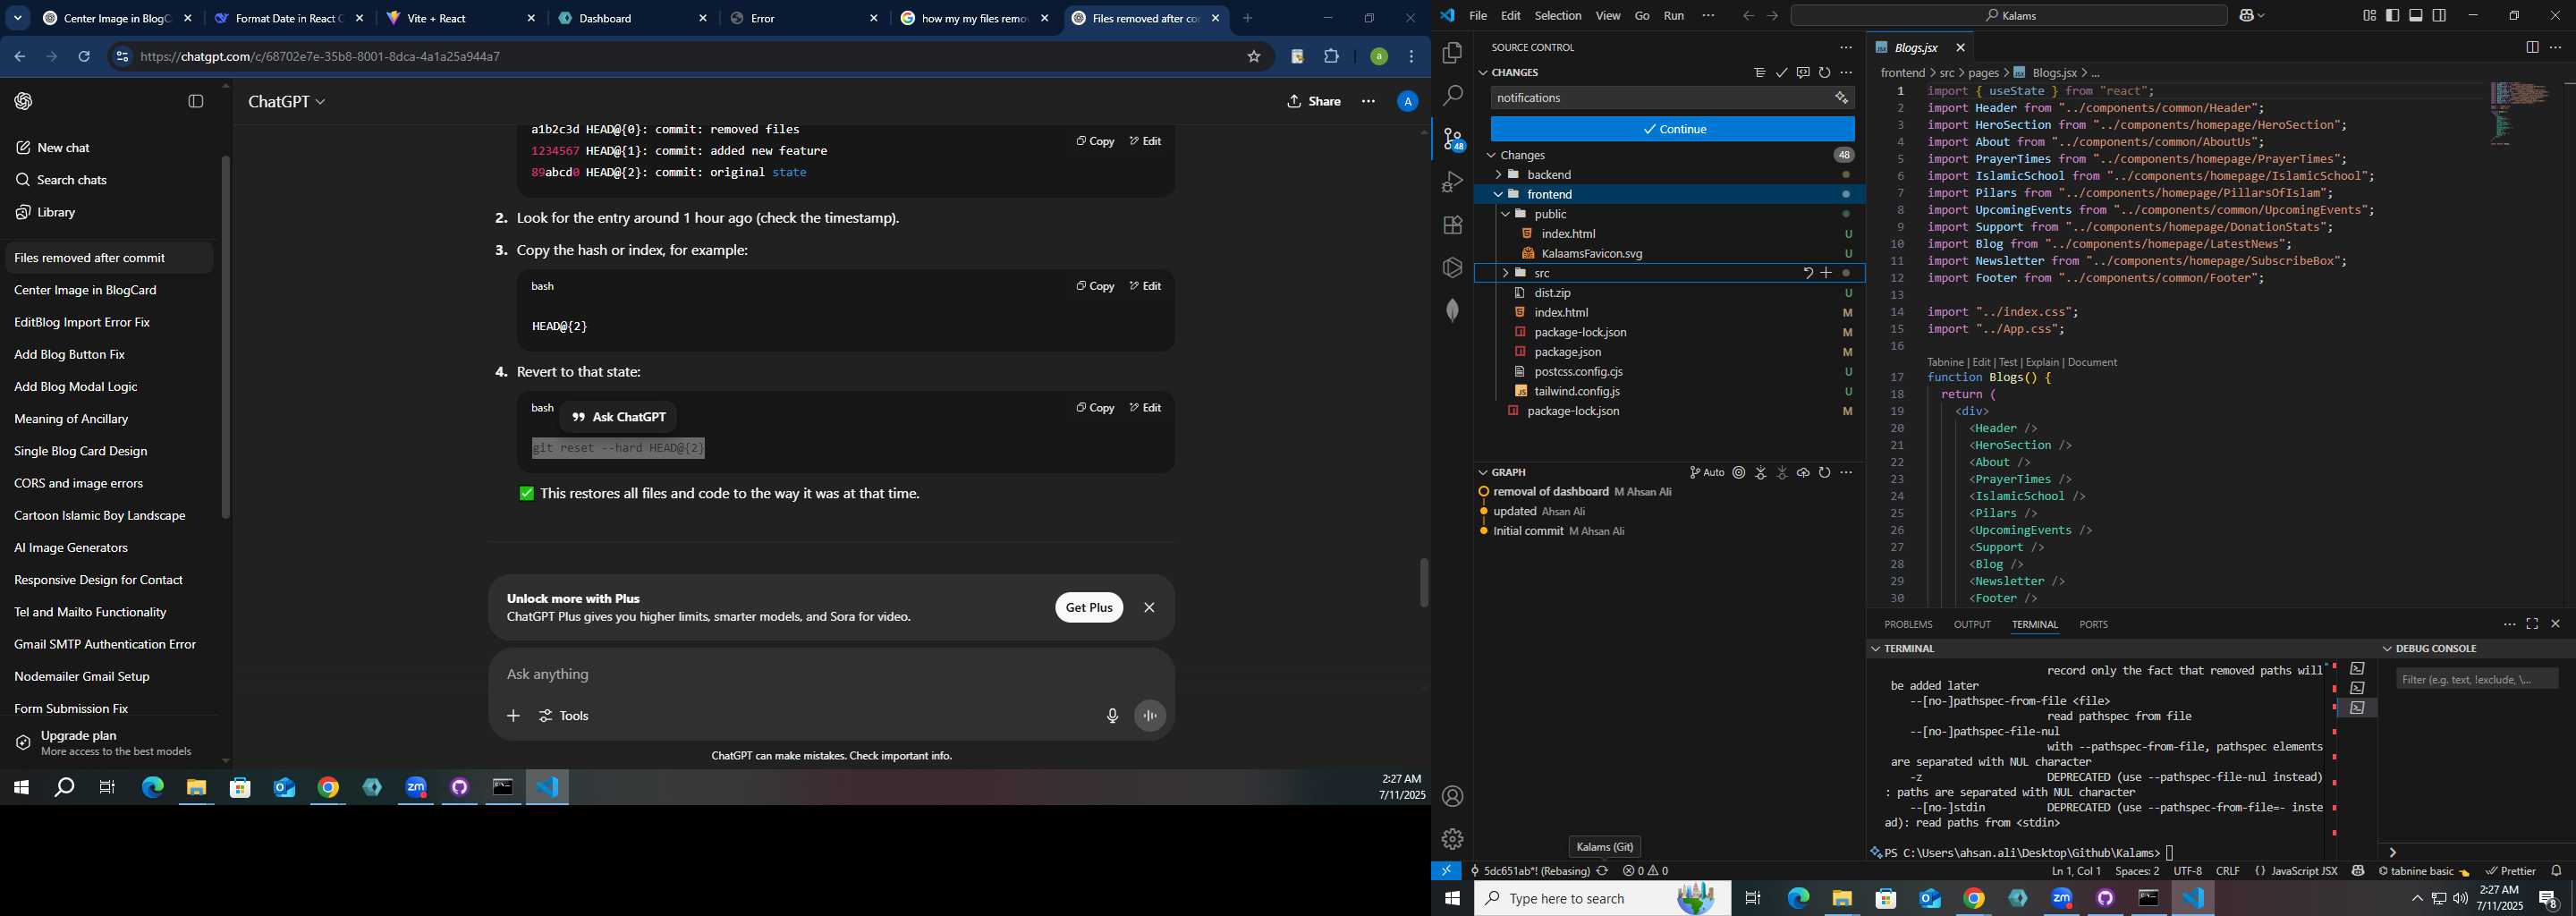The height and width of the screenshot is (916, 2576).
Task: Start voice dictation microphone in ChatGPT
Action: tap(1112, 716)
